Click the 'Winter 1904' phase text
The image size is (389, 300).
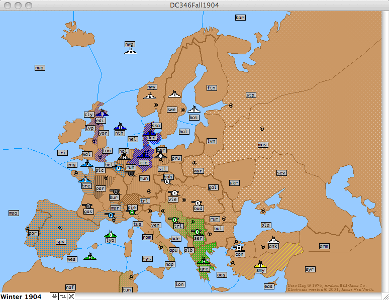[21, 296]
